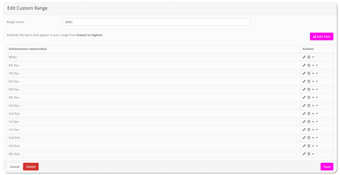
Task: Move 3rd Kyu up one position
Action: click(313, 106)
